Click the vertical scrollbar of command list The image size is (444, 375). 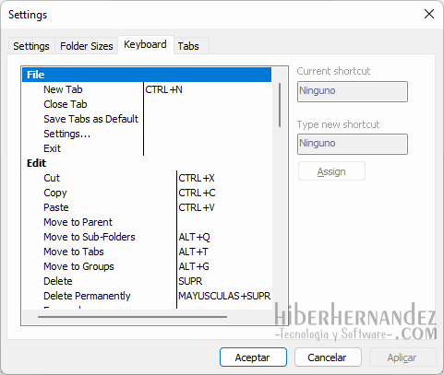(x=280, y=105)
